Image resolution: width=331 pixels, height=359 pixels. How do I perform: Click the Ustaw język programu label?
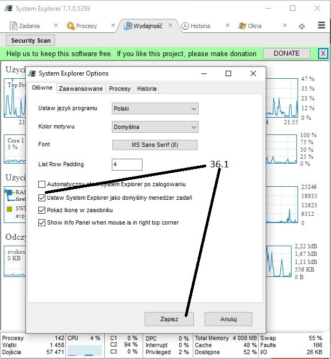pyautogui.click(x=68, y=109)
